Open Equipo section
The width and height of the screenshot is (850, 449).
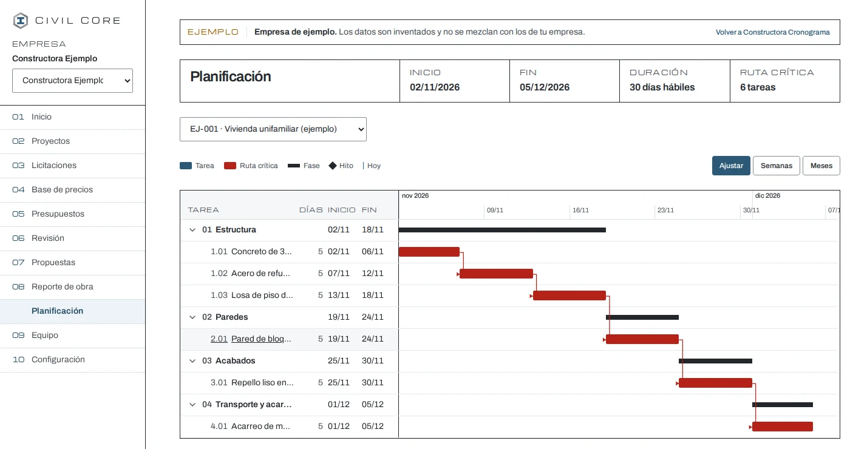pyautogui.click(x=72, y=336)
